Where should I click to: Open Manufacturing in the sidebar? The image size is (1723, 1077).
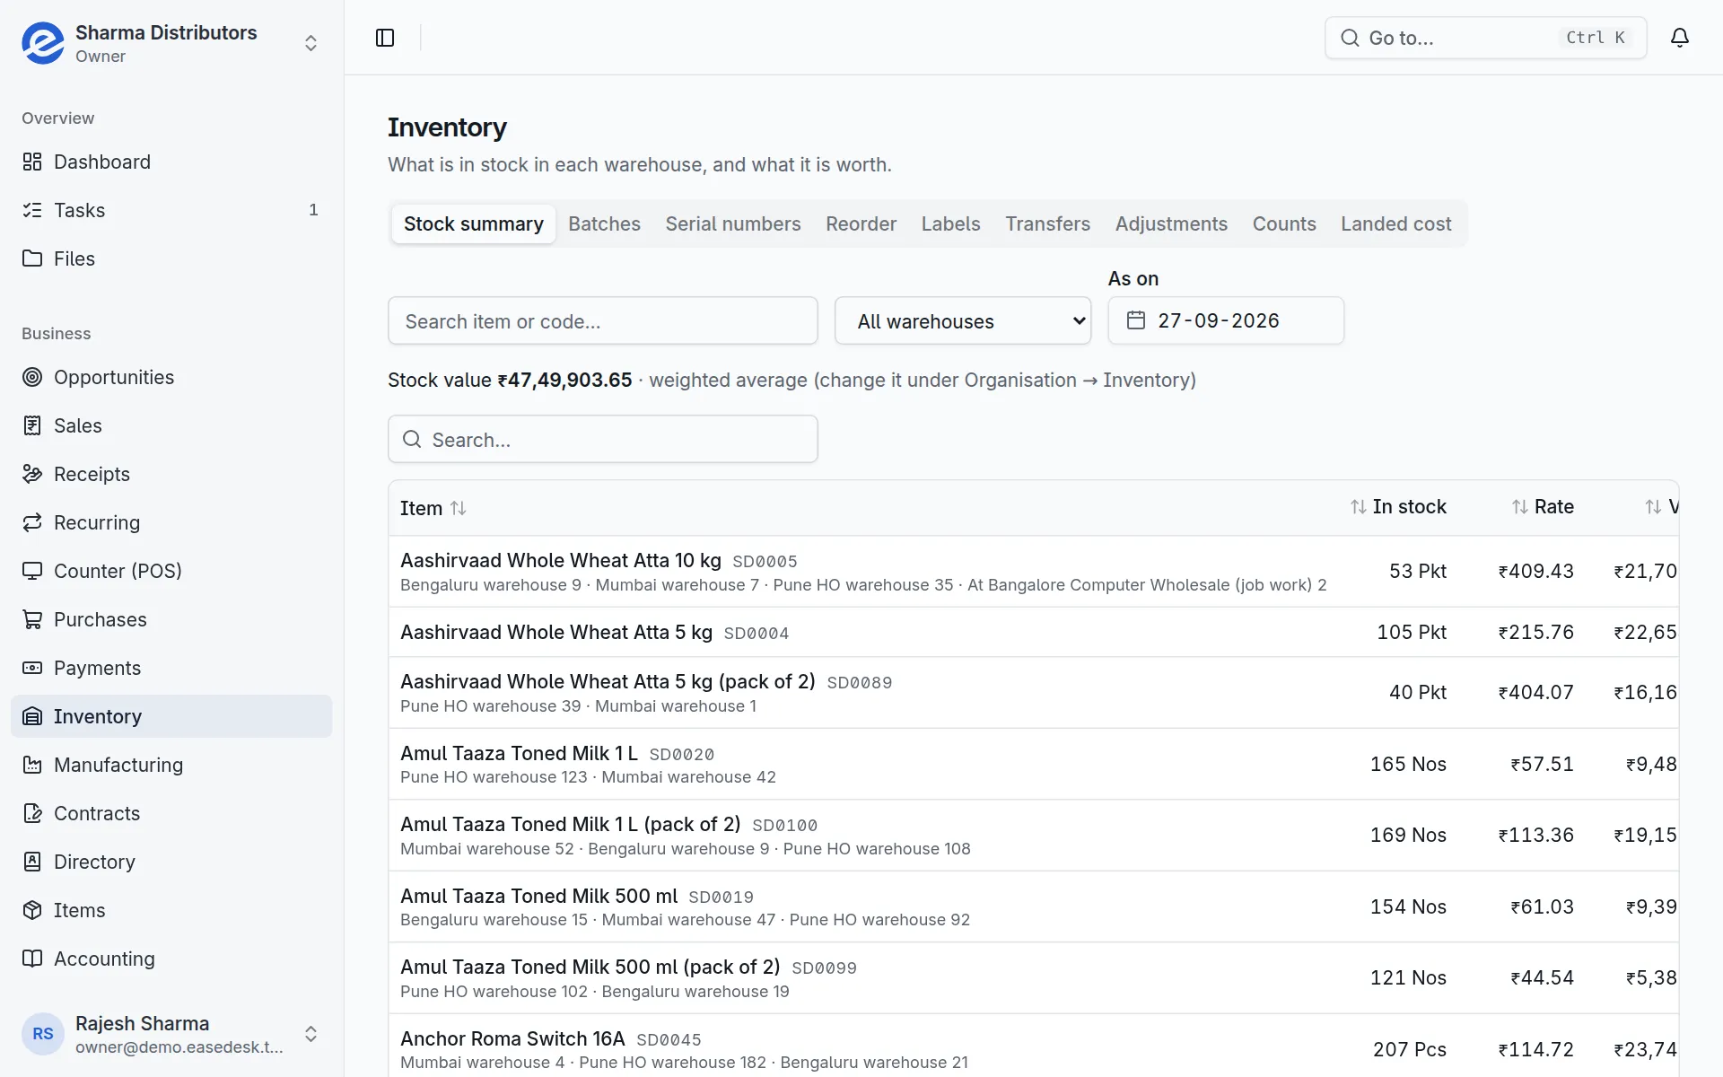tap(171, 765)
